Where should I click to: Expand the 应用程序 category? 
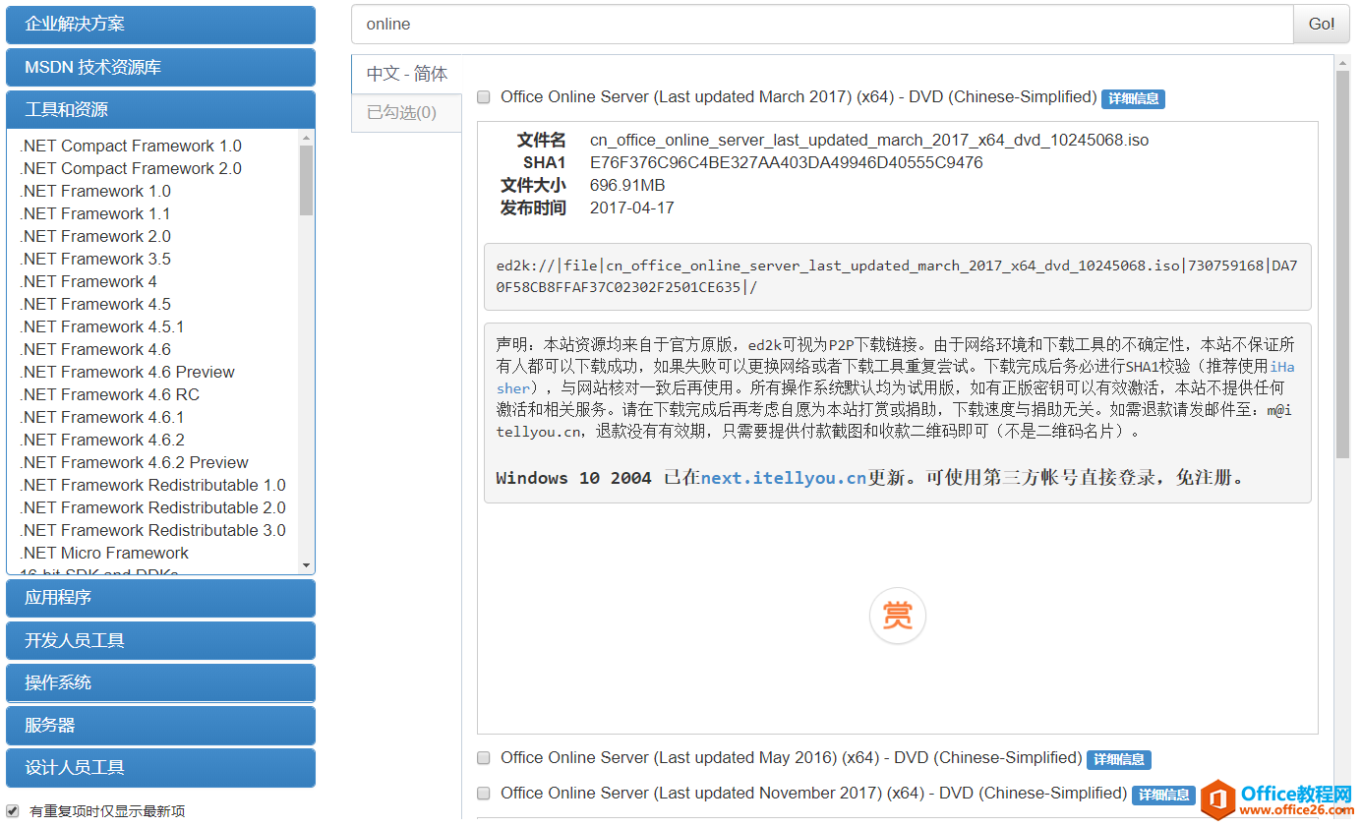(160, 598)
